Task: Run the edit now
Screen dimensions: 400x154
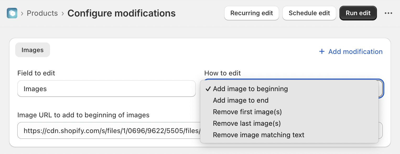Action: click(358, 13)
